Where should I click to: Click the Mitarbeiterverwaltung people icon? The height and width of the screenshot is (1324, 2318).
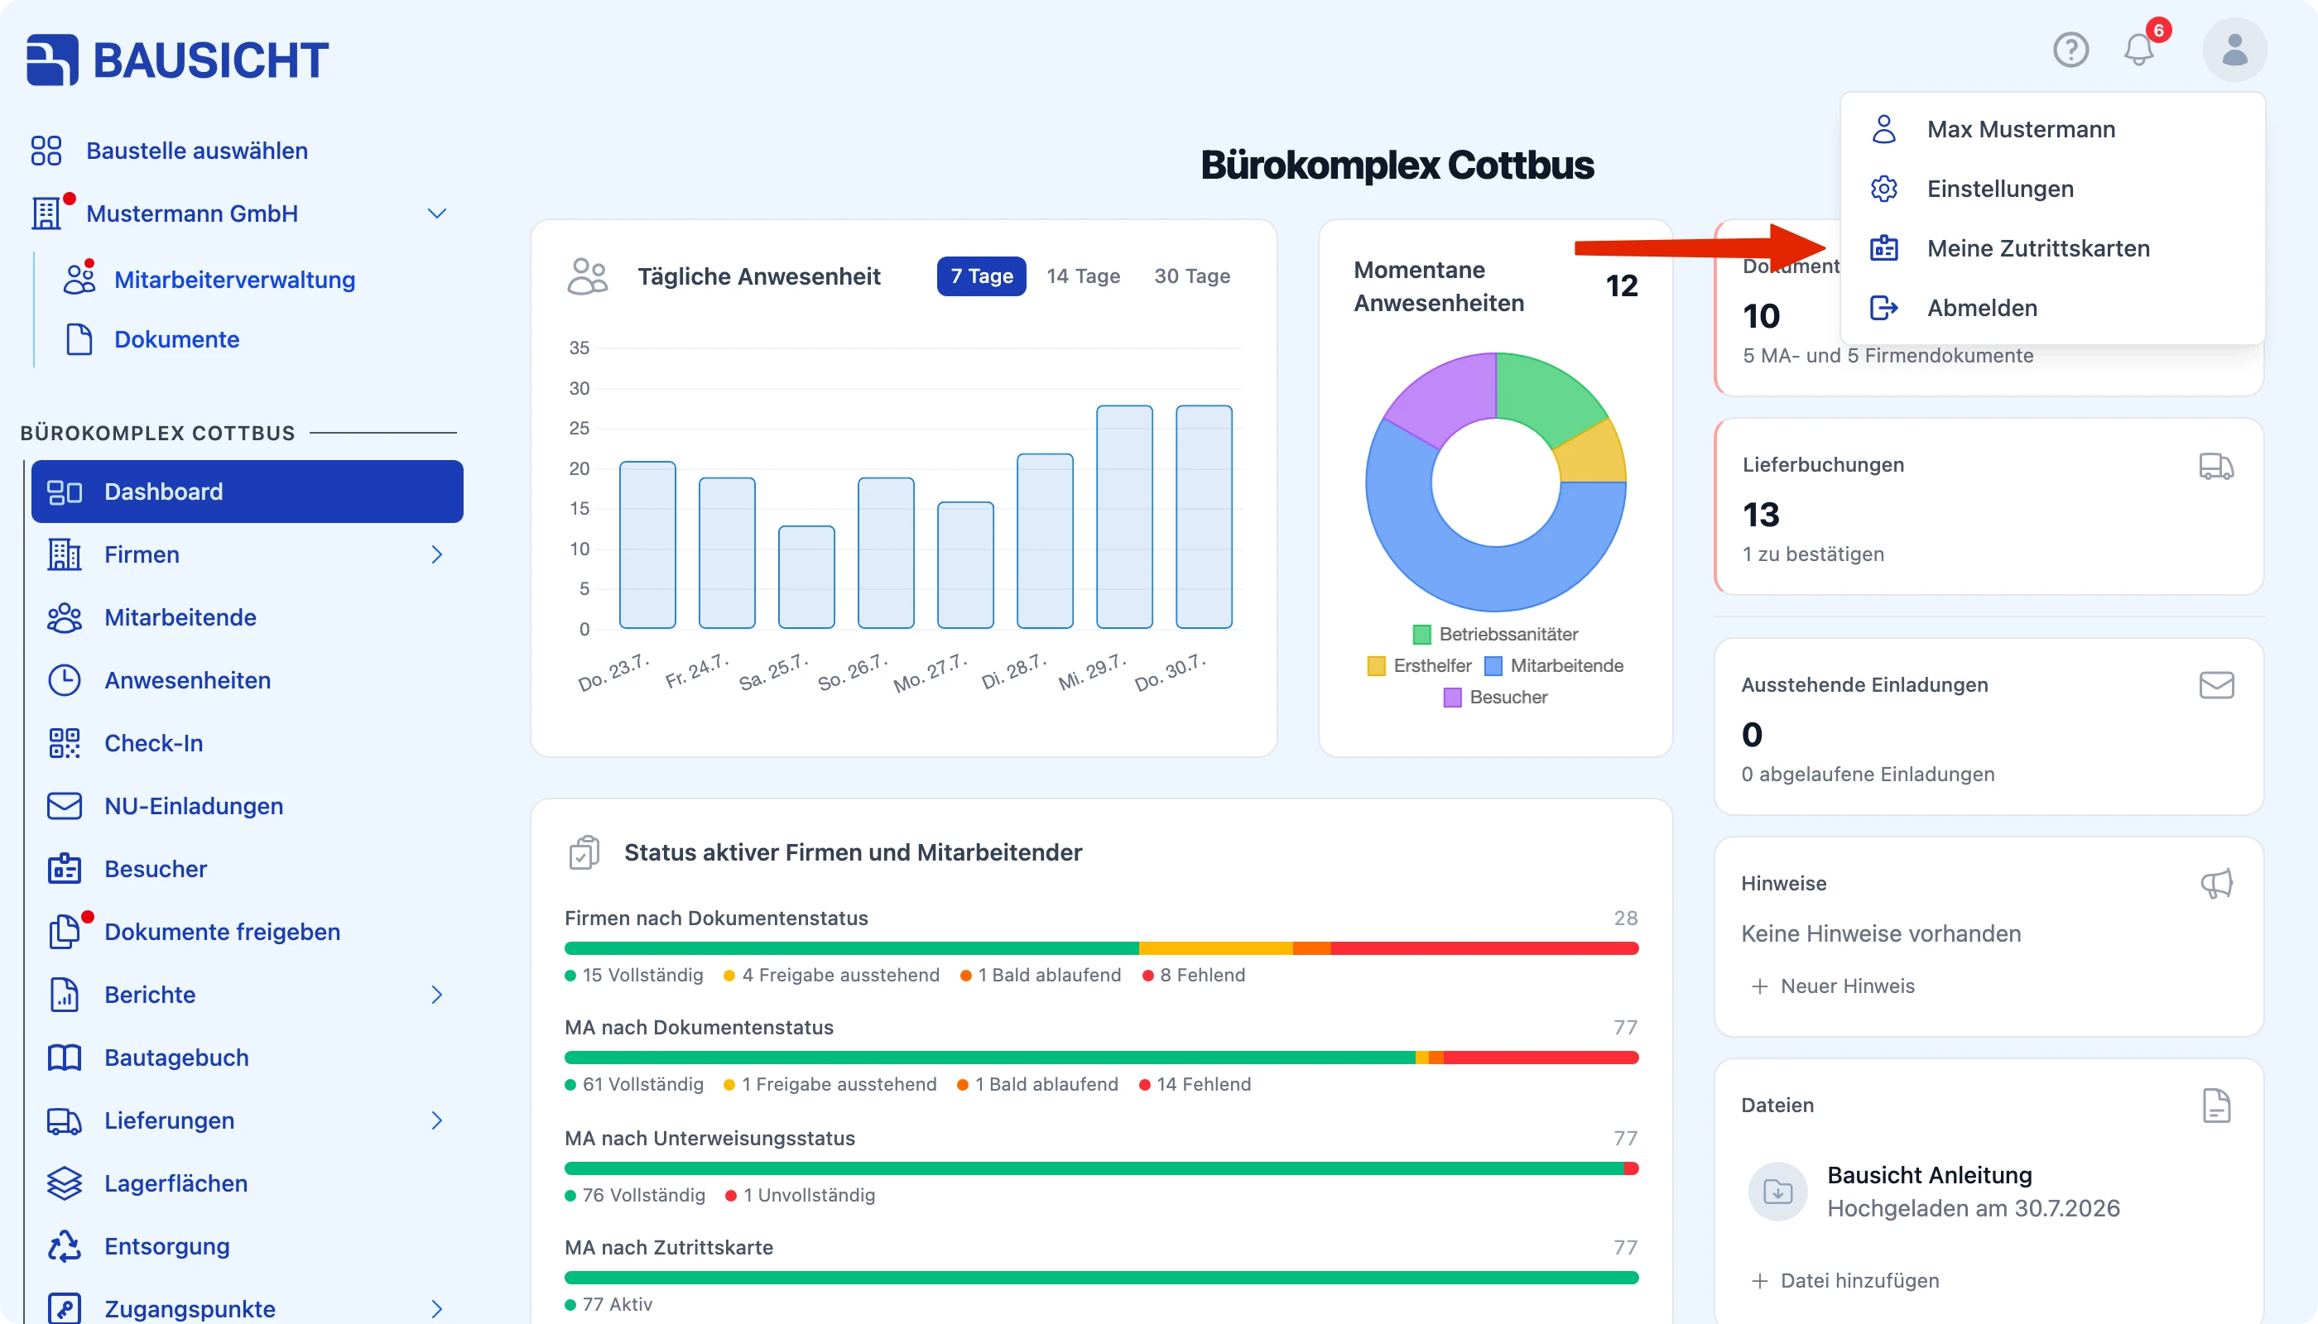pyautogui.click(x=79, y=279)
